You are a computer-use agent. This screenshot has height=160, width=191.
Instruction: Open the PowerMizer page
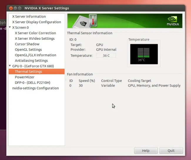click(x=25, y=77)
